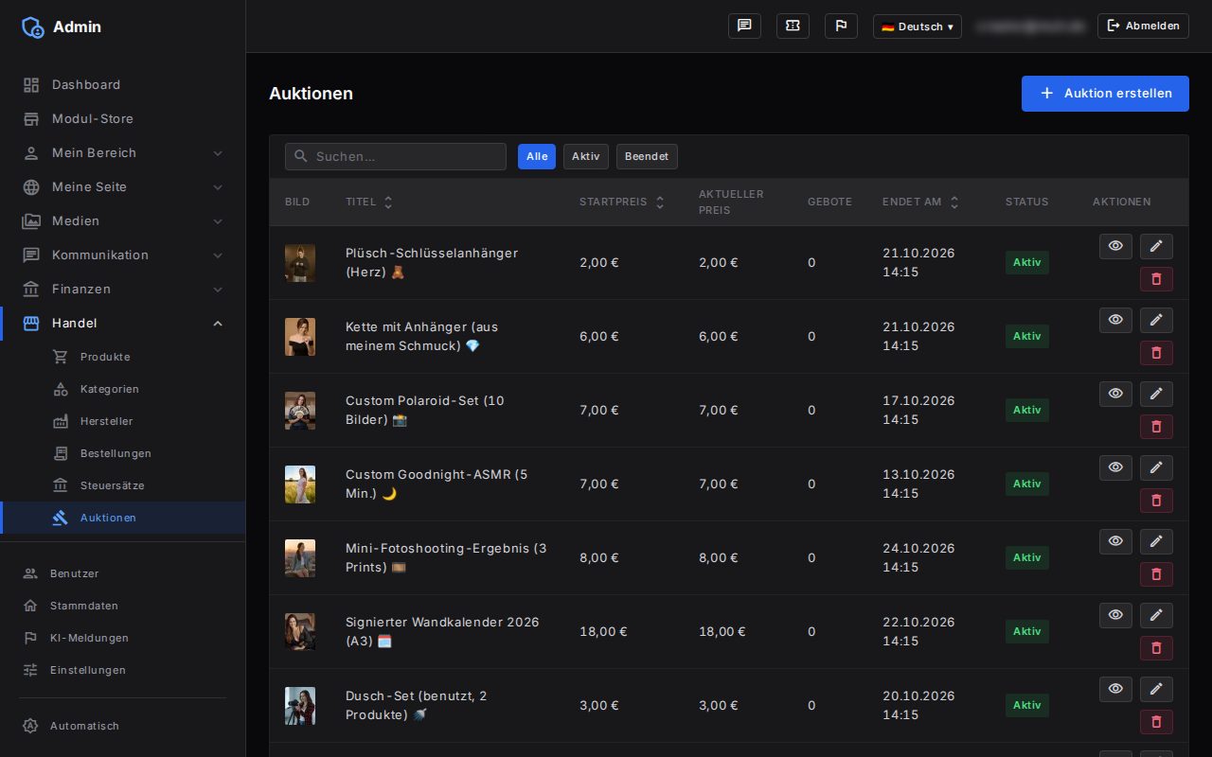Filter auctions by Alle tab

tap(537, 156)
